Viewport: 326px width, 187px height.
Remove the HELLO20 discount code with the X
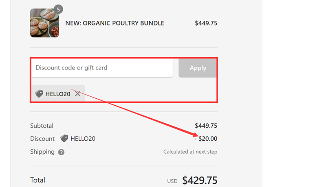[77, 94]
